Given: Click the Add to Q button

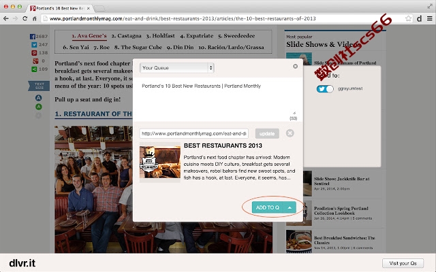Looking at the screenshot, I should (268, 207).
